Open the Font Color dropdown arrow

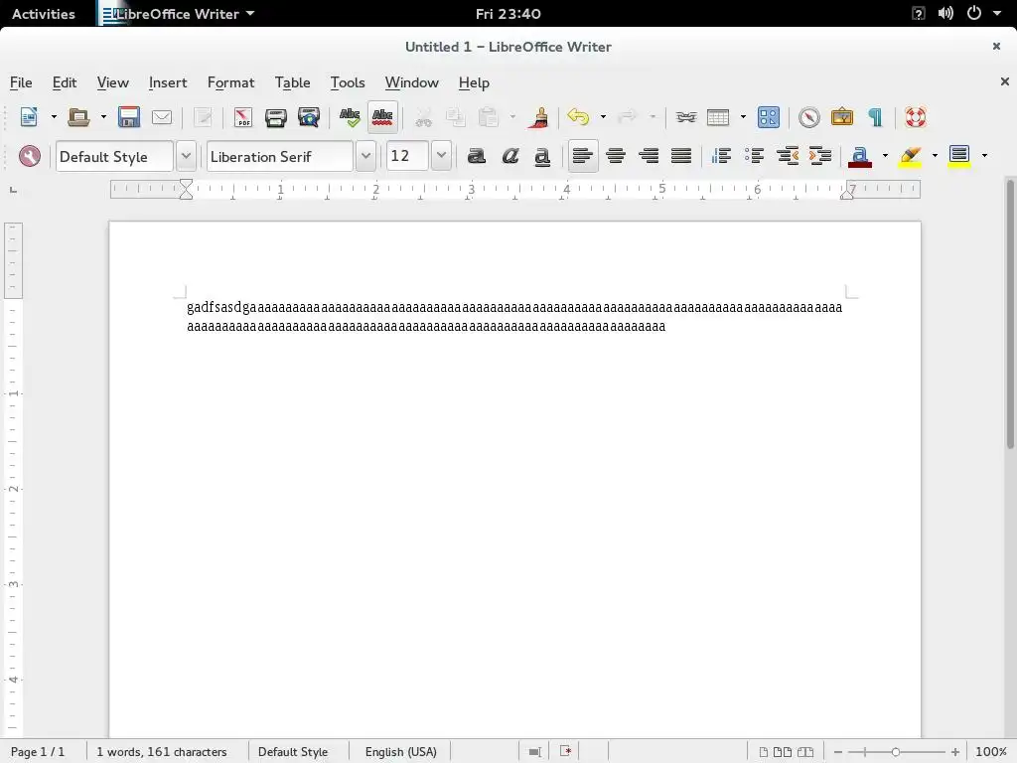pyautogui.click(x=885, y=156)
